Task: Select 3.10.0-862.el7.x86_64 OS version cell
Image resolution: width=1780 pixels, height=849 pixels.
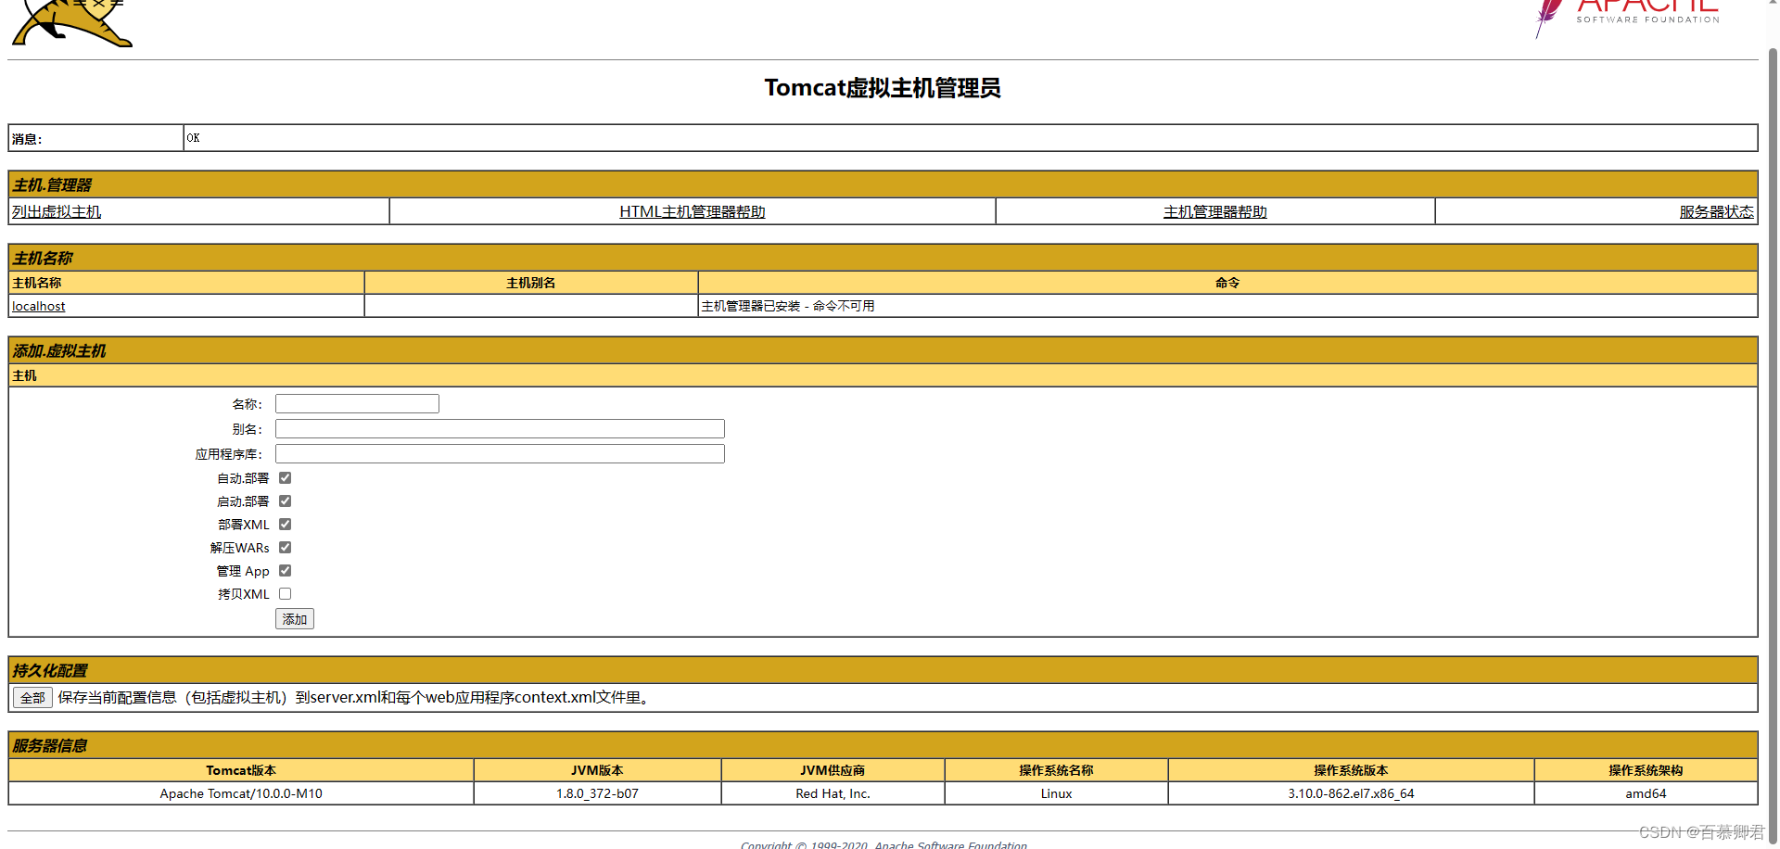Action: 1351,793
